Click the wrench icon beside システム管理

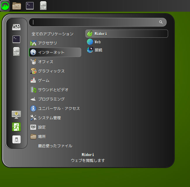pyautogui.click(x=33, y=118)
